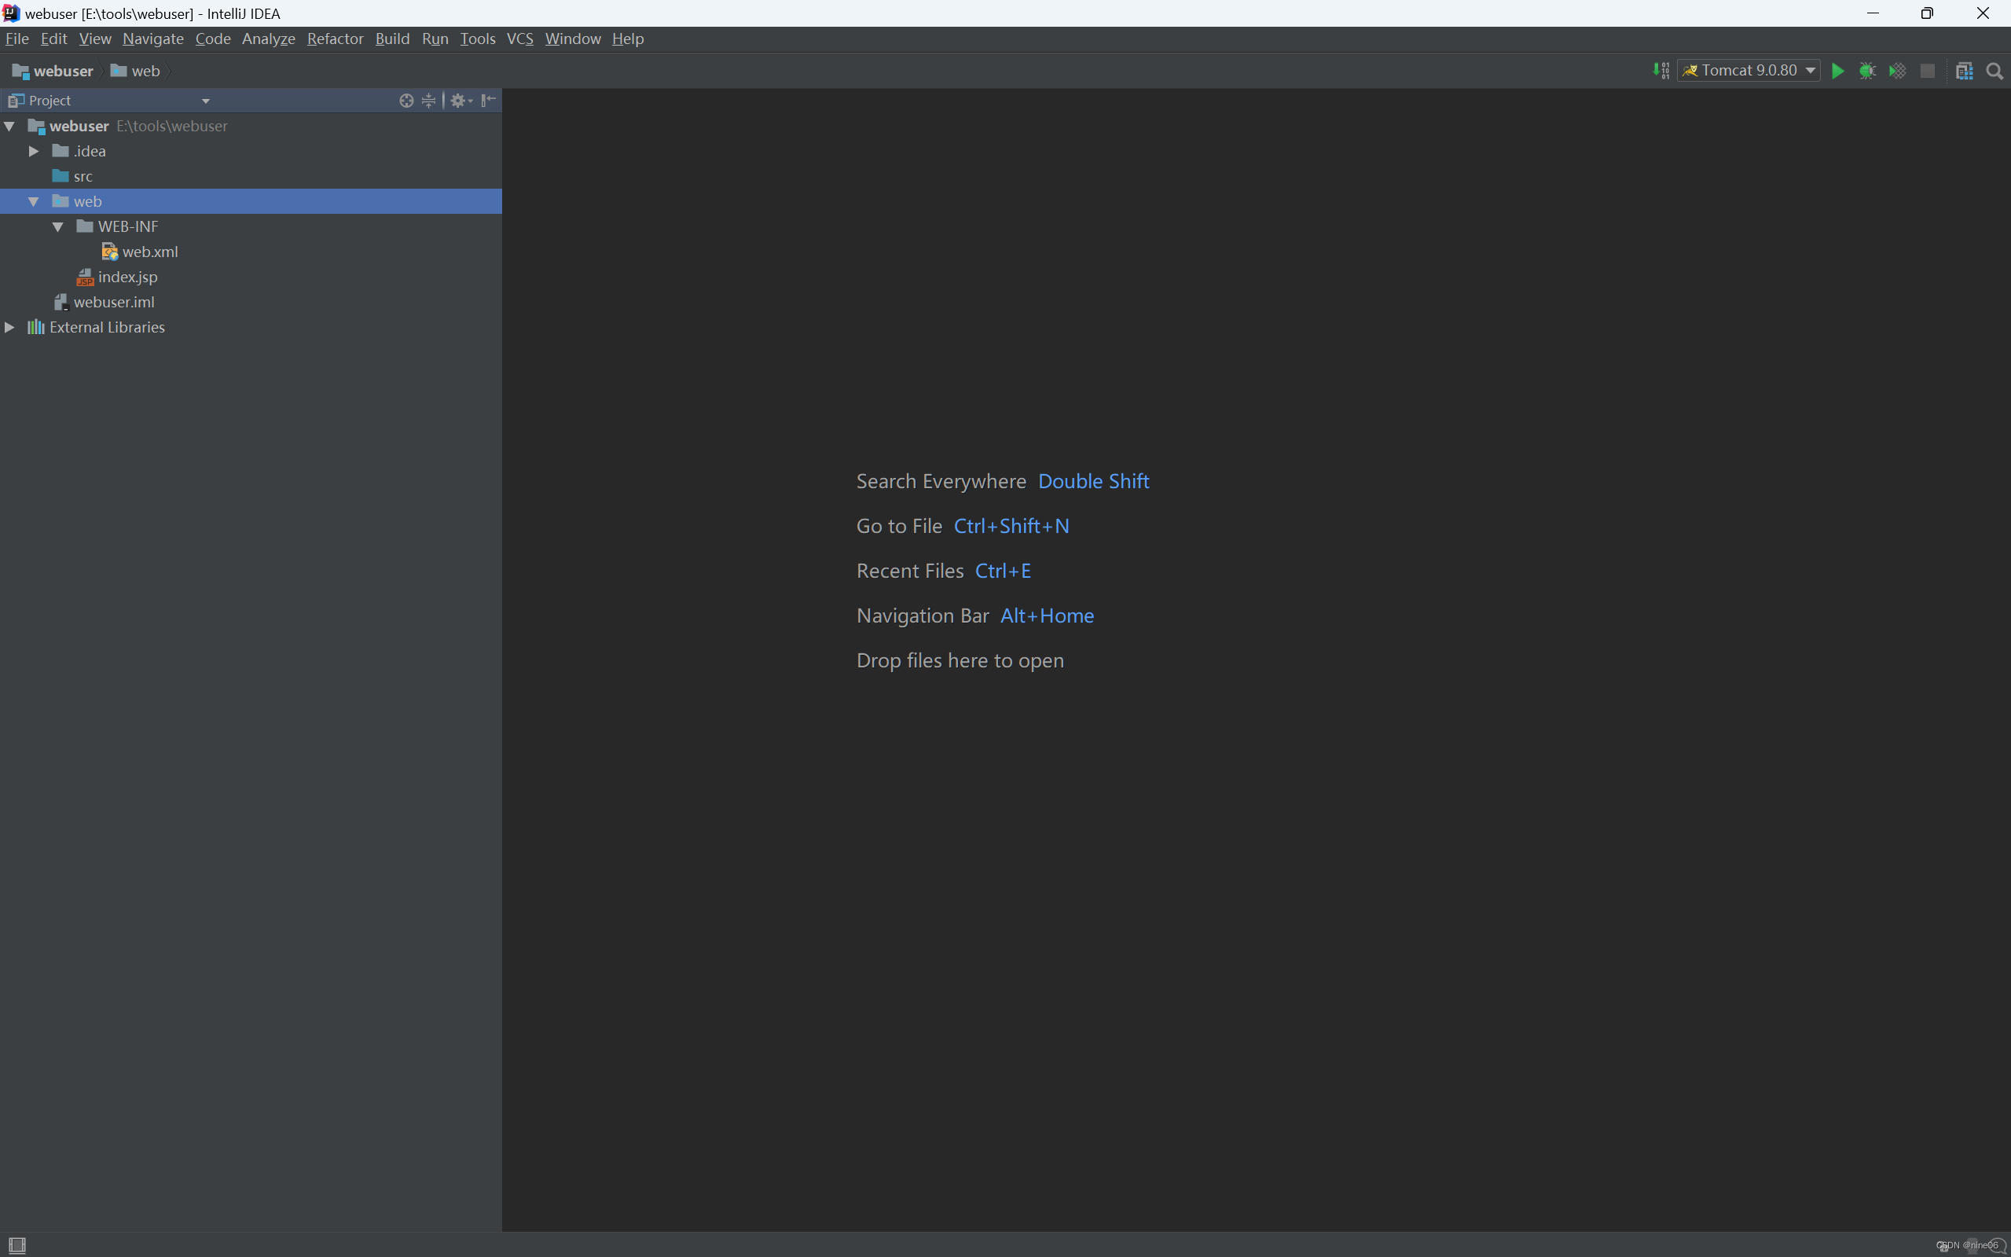Start Debug mode using the bug icon
Screen dimensions: 2011x1257
(1867, 71)
